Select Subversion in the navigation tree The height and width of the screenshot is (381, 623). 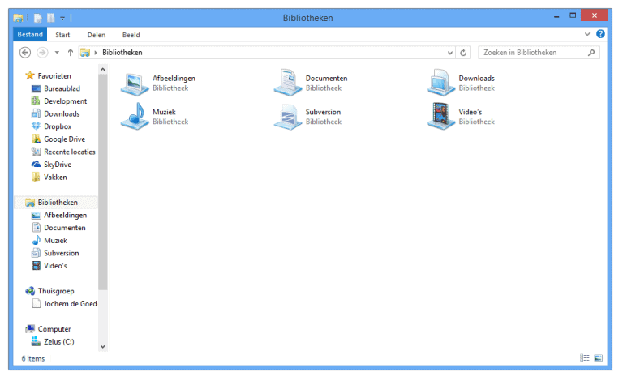click(x=62, y=253)
